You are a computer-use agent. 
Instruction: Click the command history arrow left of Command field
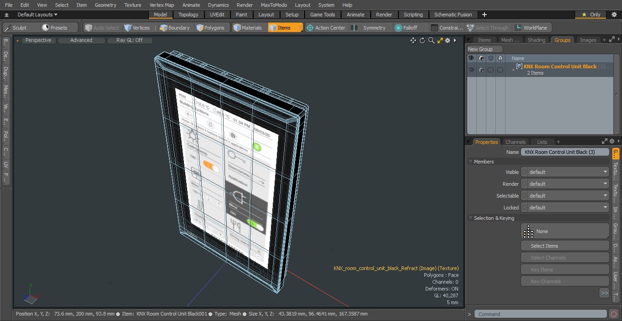click(x=469, y=314)
